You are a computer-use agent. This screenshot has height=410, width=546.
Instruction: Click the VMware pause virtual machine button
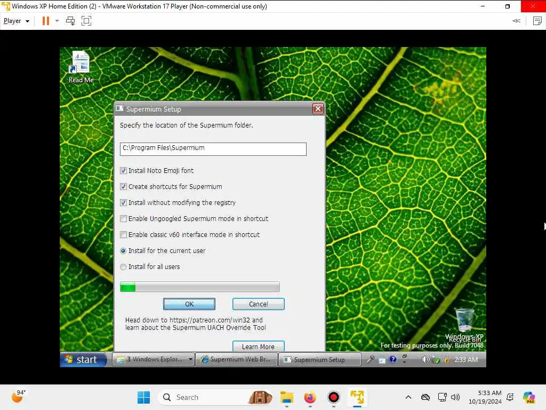pos(46,21)
